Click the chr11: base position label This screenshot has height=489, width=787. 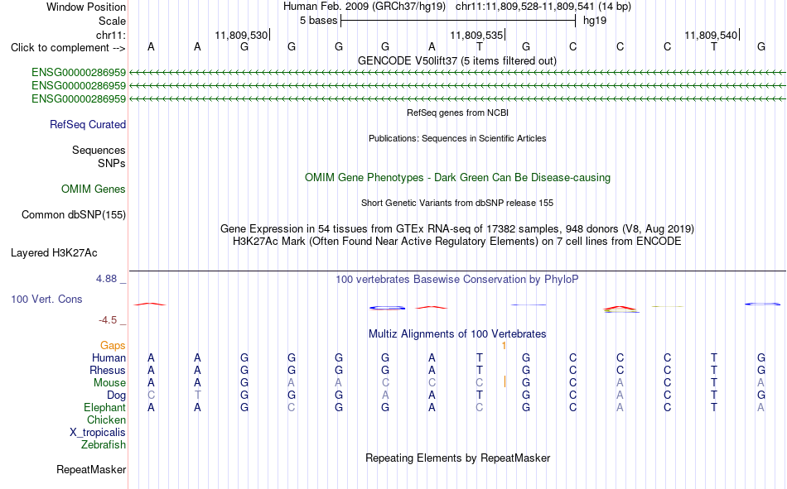tap(110, 35)
